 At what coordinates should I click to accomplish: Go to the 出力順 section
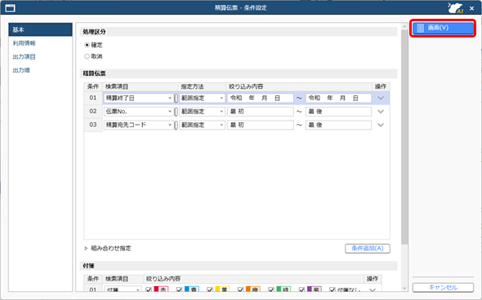click(x=21, y=70)
